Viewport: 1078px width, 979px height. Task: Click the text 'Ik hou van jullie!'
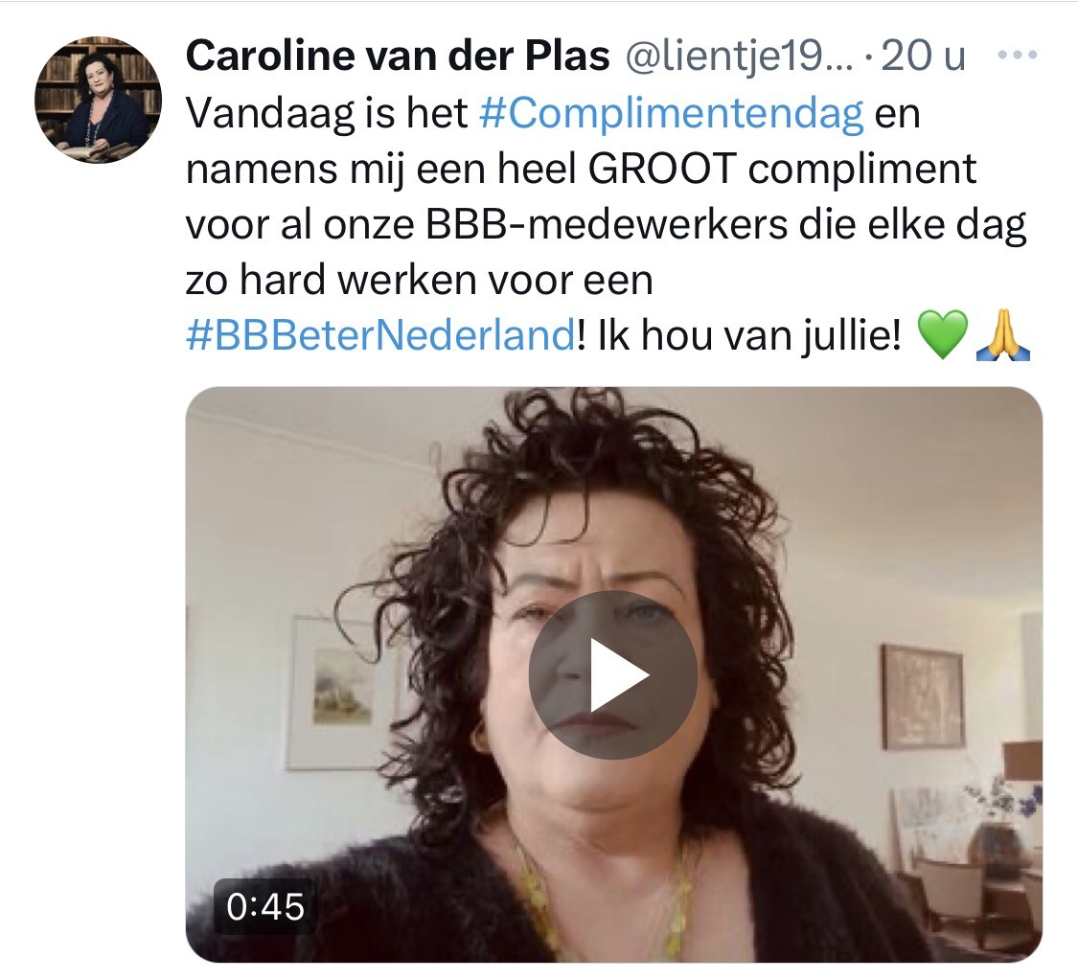[749, 335]
